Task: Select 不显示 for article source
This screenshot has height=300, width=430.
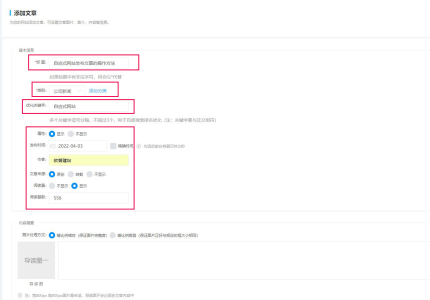Action: click(x=89, y=174)
